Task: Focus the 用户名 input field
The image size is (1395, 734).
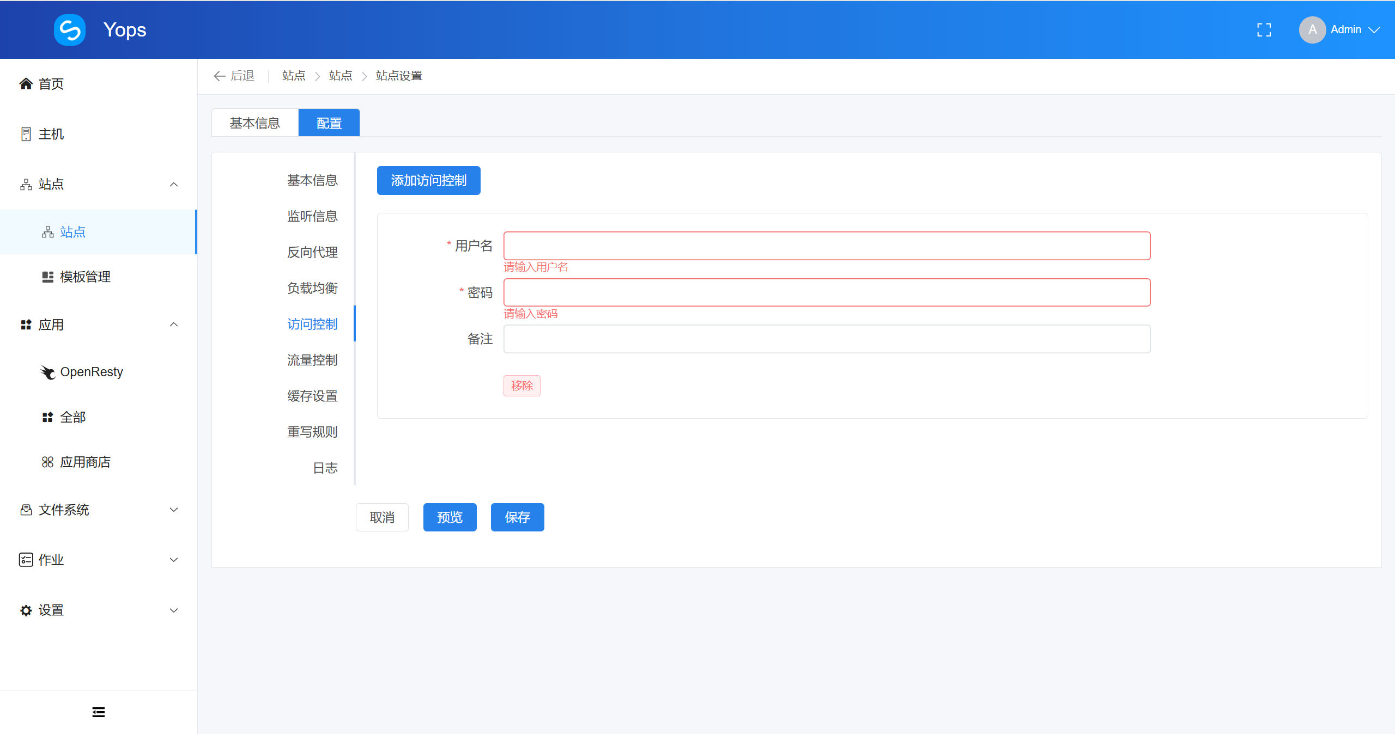Action: [x=827, y=246]
